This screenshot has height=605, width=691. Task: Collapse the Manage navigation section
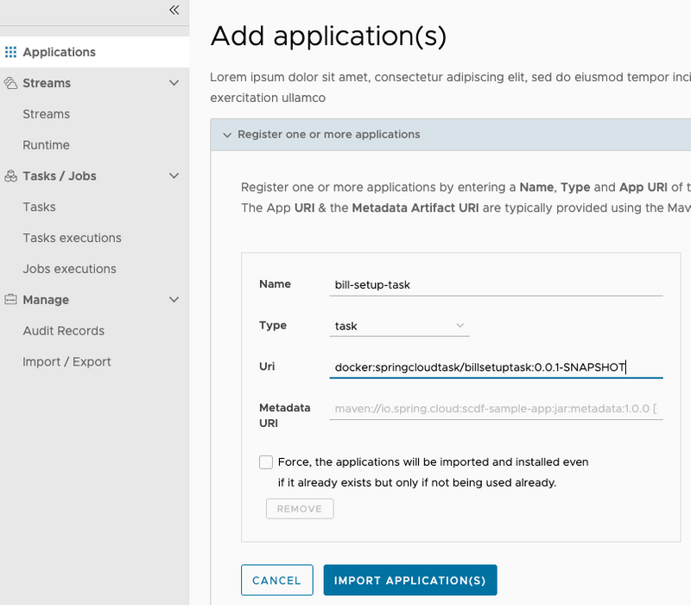[x=174, y=300]
